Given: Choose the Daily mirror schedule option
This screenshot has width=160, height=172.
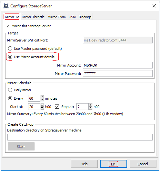Looking at the screenshot, I should tap(10, 90).
